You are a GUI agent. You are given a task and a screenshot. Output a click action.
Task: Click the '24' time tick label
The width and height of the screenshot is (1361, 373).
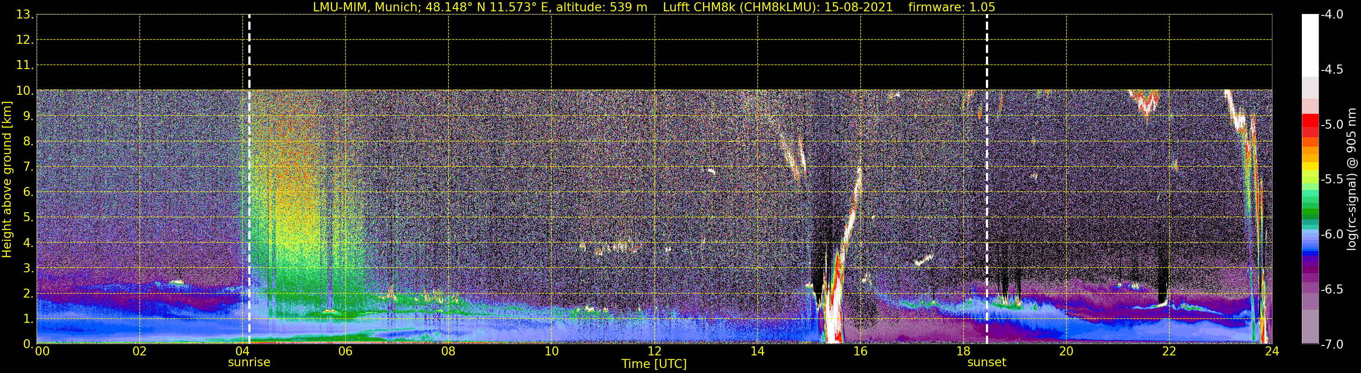click(x=1272, y=351)
